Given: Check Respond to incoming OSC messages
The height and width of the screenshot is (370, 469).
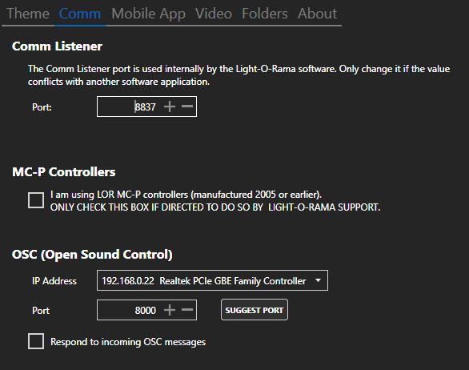Looking at the screenshot, I should pos(36,341).
